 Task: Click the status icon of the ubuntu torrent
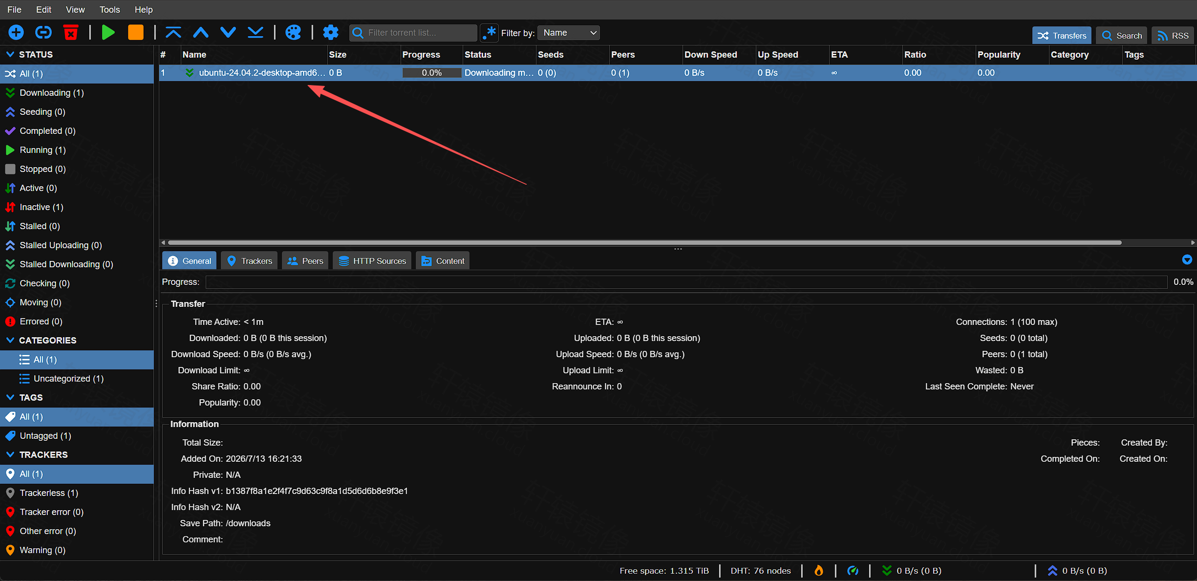189,73
